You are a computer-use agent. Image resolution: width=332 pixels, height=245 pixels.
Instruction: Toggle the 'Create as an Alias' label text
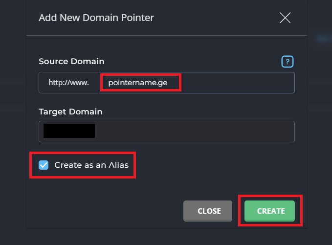[91, 165]
